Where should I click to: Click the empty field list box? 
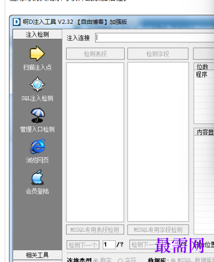[x=158, y=142]
